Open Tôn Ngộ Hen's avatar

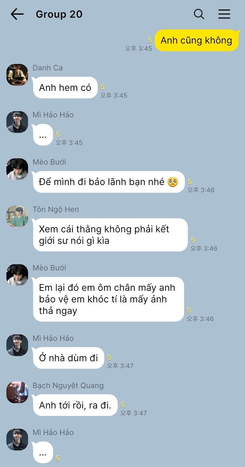(17, 216)
